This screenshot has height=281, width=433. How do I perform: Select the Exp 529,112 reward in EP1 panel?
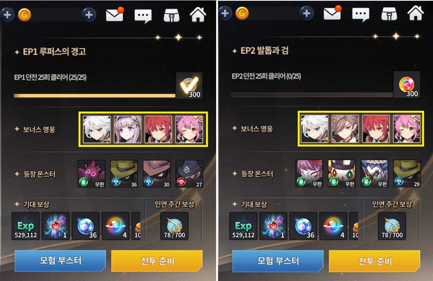[26, 226]
